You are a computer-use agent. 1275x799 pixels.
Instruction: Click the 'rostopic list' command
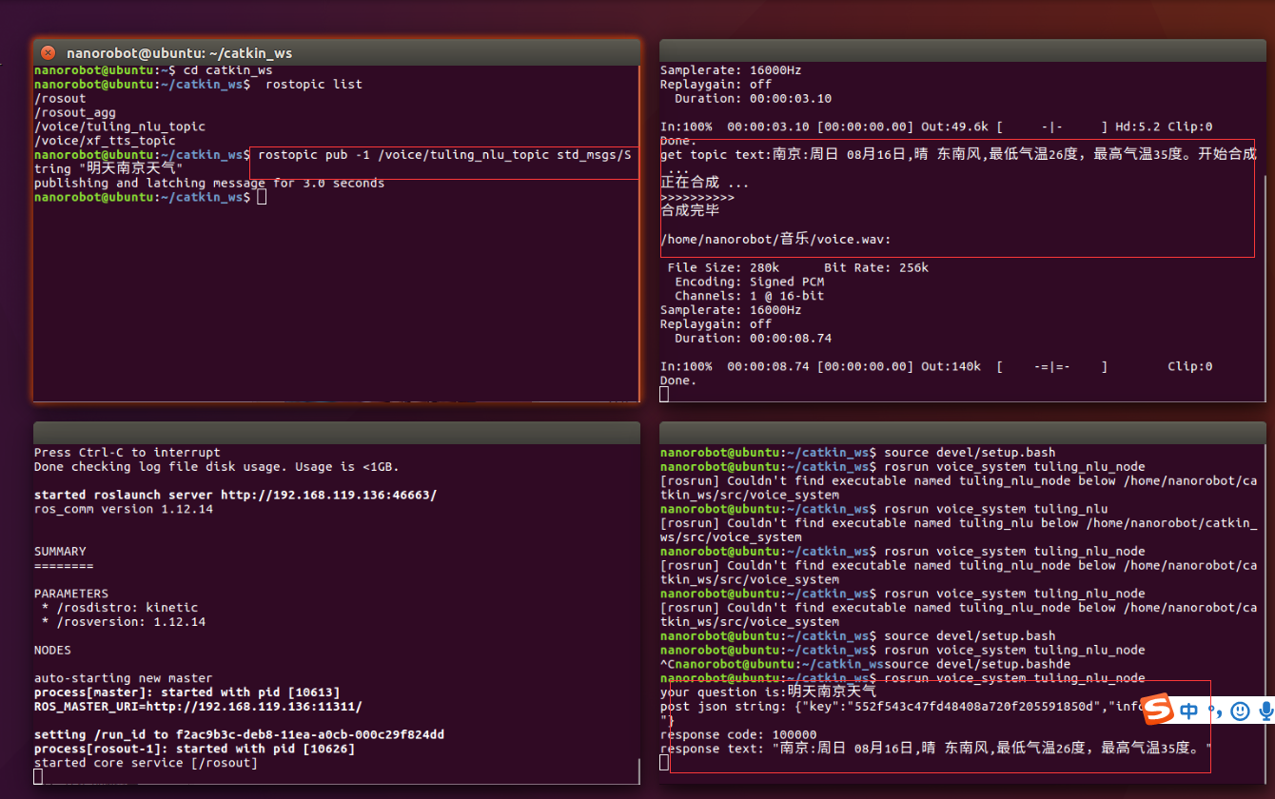[314, 85]
